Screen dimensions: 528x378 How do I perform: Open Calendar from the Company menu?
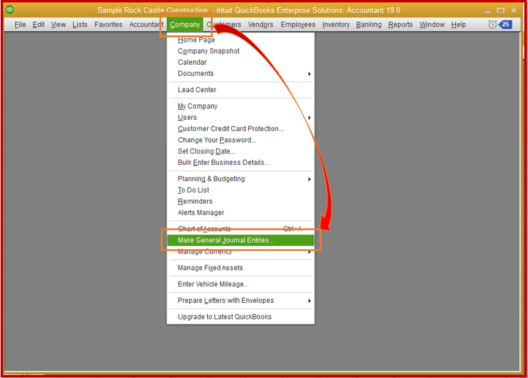241,62
